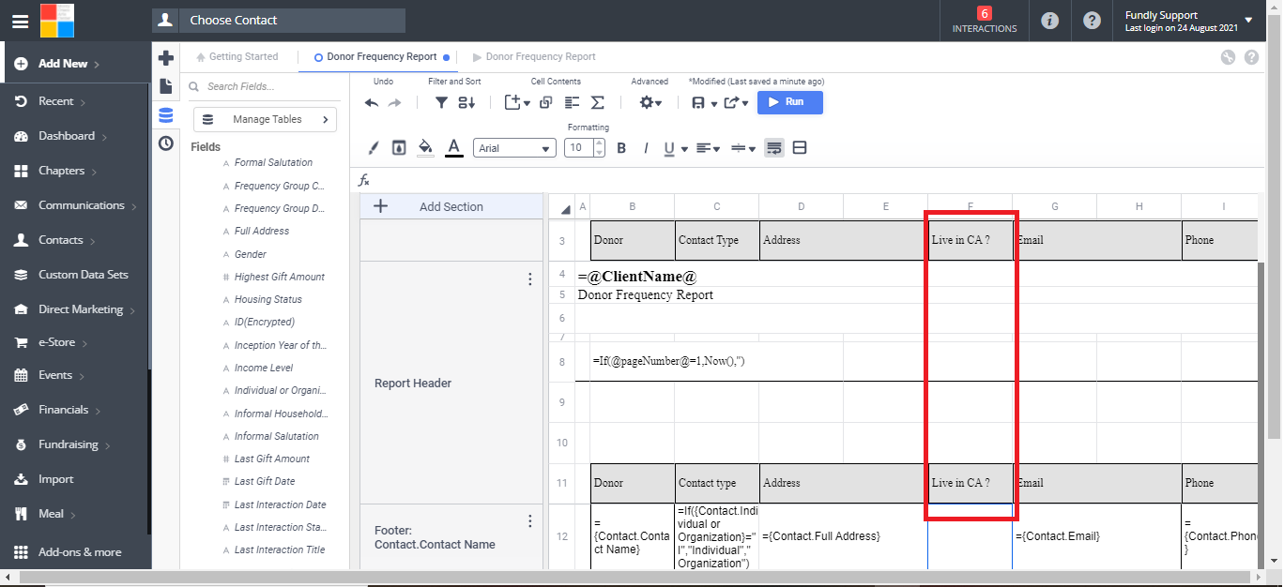Screen dimensions: 1284x587
Task: Select the Last Gift Date field
Action: tap(265, 481)
